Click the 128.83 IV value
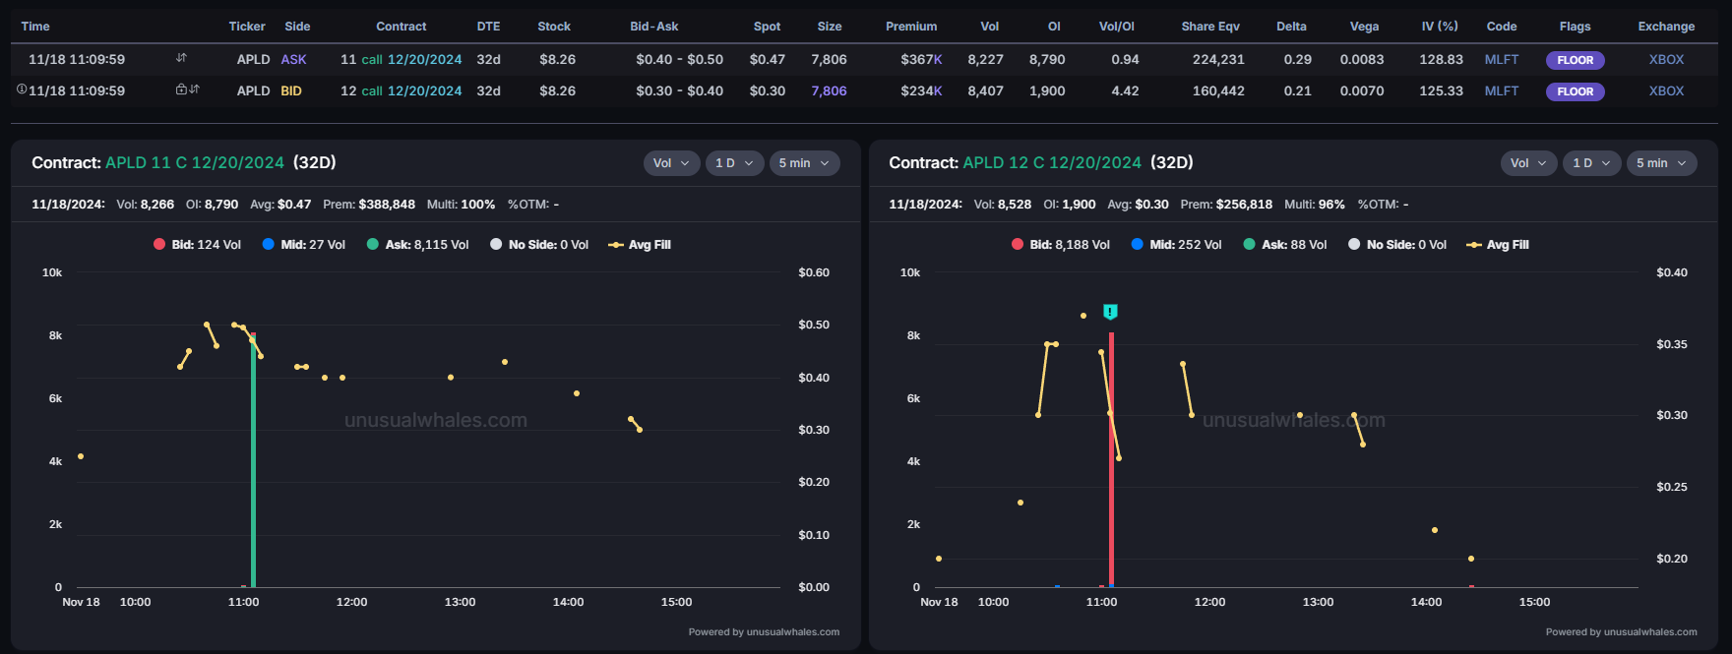 1441,59
